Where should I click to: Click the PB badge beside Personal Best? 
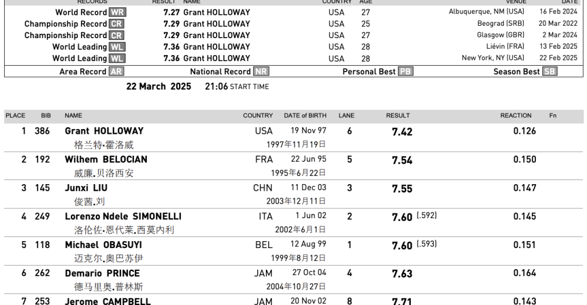click(x=406, y=72)
